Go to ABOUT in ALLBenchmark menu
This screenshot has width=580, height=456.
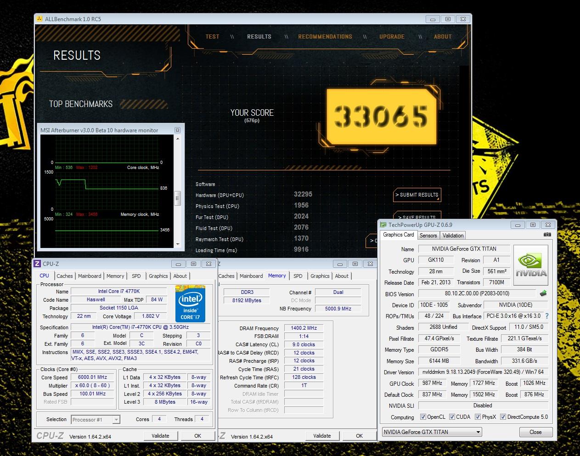[x=443, y=37]
